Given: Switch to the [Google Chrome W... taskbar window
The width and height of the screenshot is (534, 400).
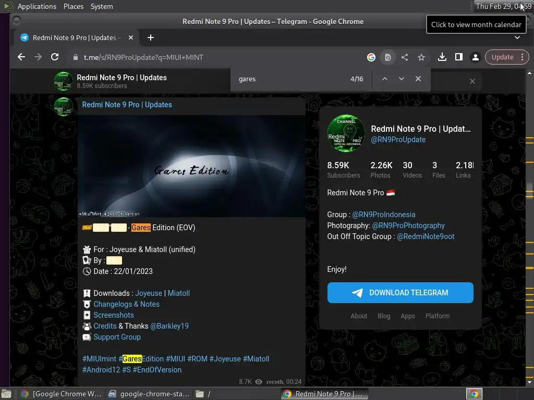Looking at the screenshot, I should (x=62, y=394).
